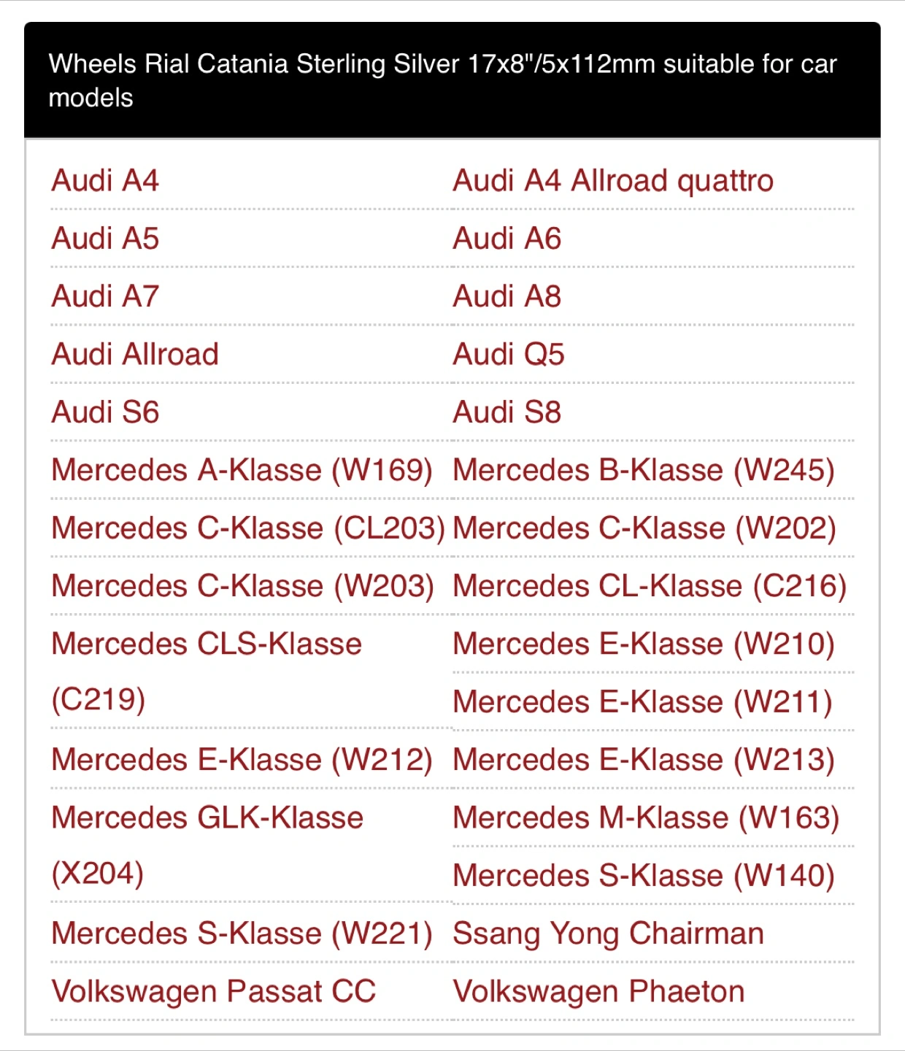This screenshot has width=905, height=1051.
Task: Select the Ssang Yong Chairman link
Action: [x=609, y=933]
